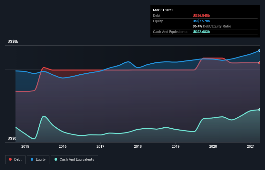
Task: Click the 2016 x-axis label
Action: tap(63, 146)
